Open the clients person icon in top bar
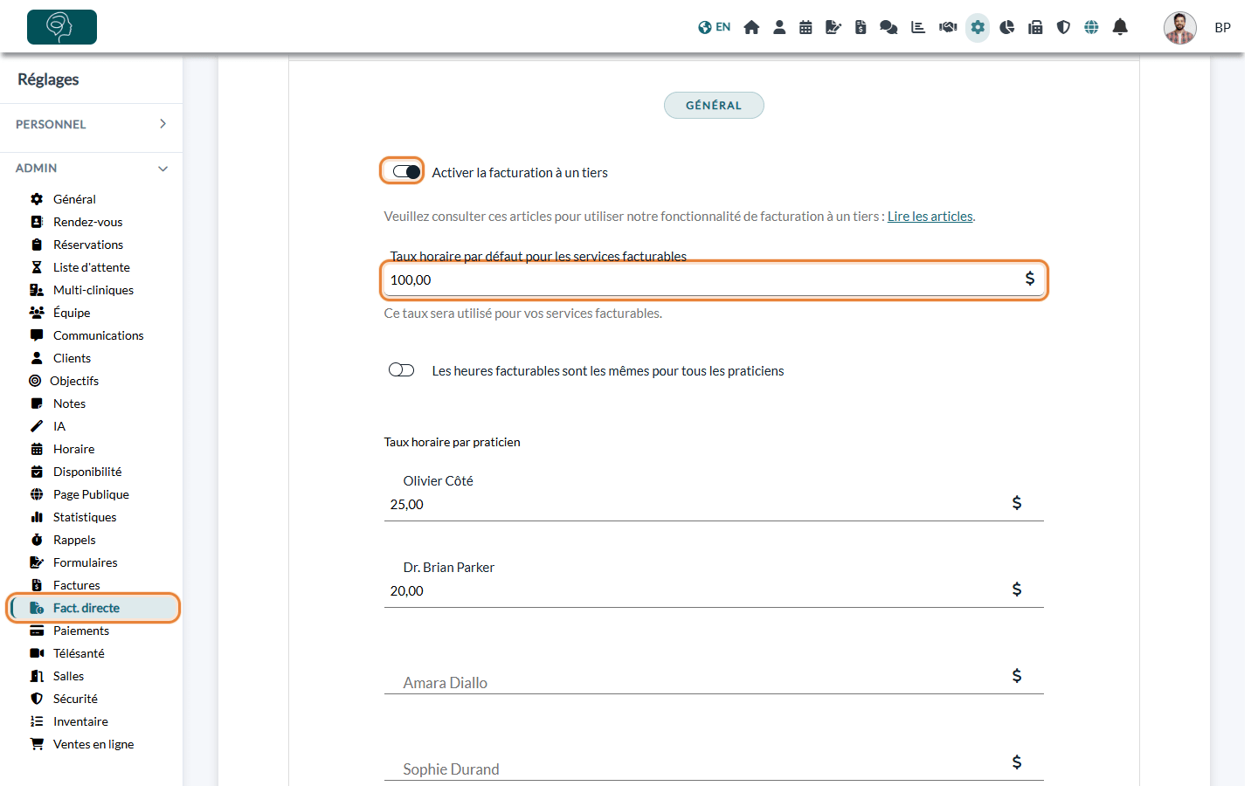1258x786 pixels. click(x=779, y=27)
